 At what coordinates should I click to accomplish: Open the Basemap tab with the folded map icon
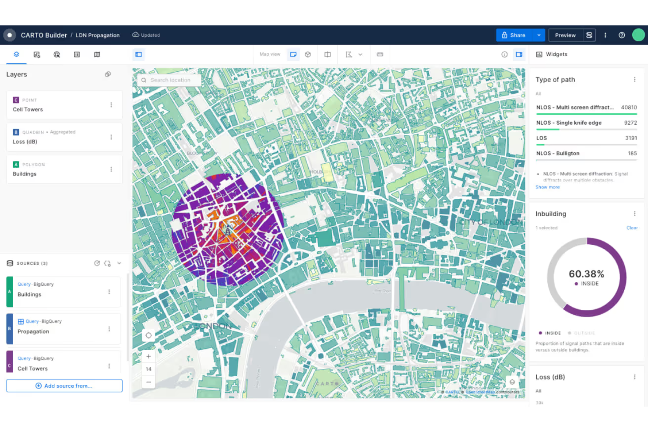pyautogui.click(x=97, y=54)
